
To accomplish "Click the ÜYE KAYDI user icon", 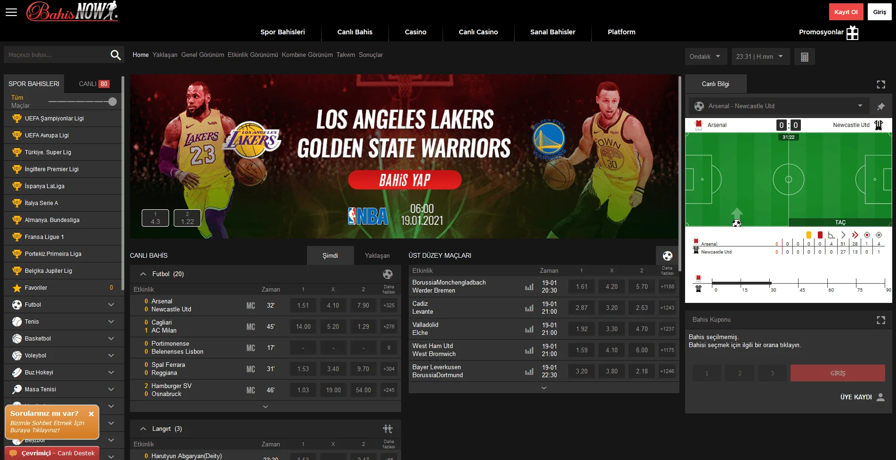I will click(x=880, y=397).
